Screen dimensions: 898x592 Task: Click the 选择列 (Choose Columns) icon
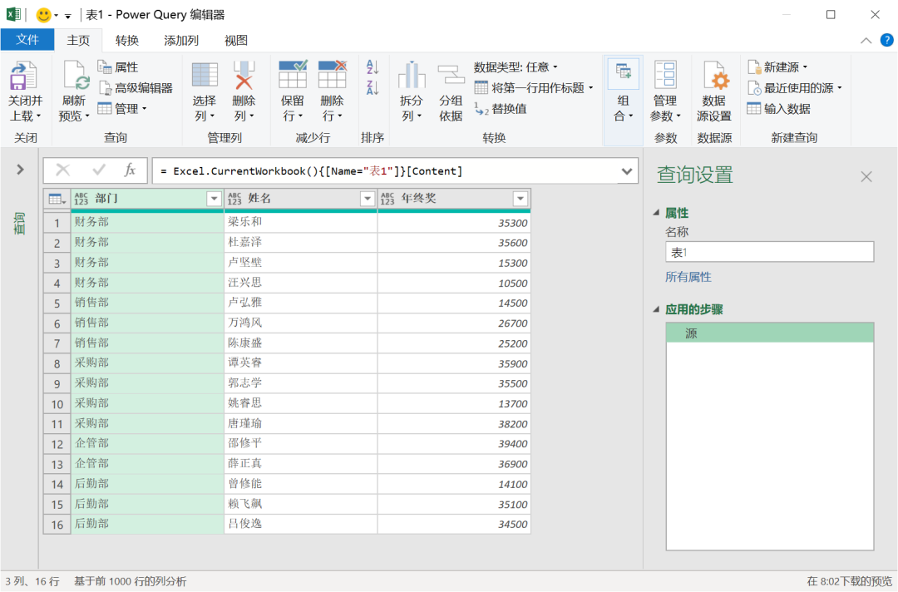[x=205, y=76]
